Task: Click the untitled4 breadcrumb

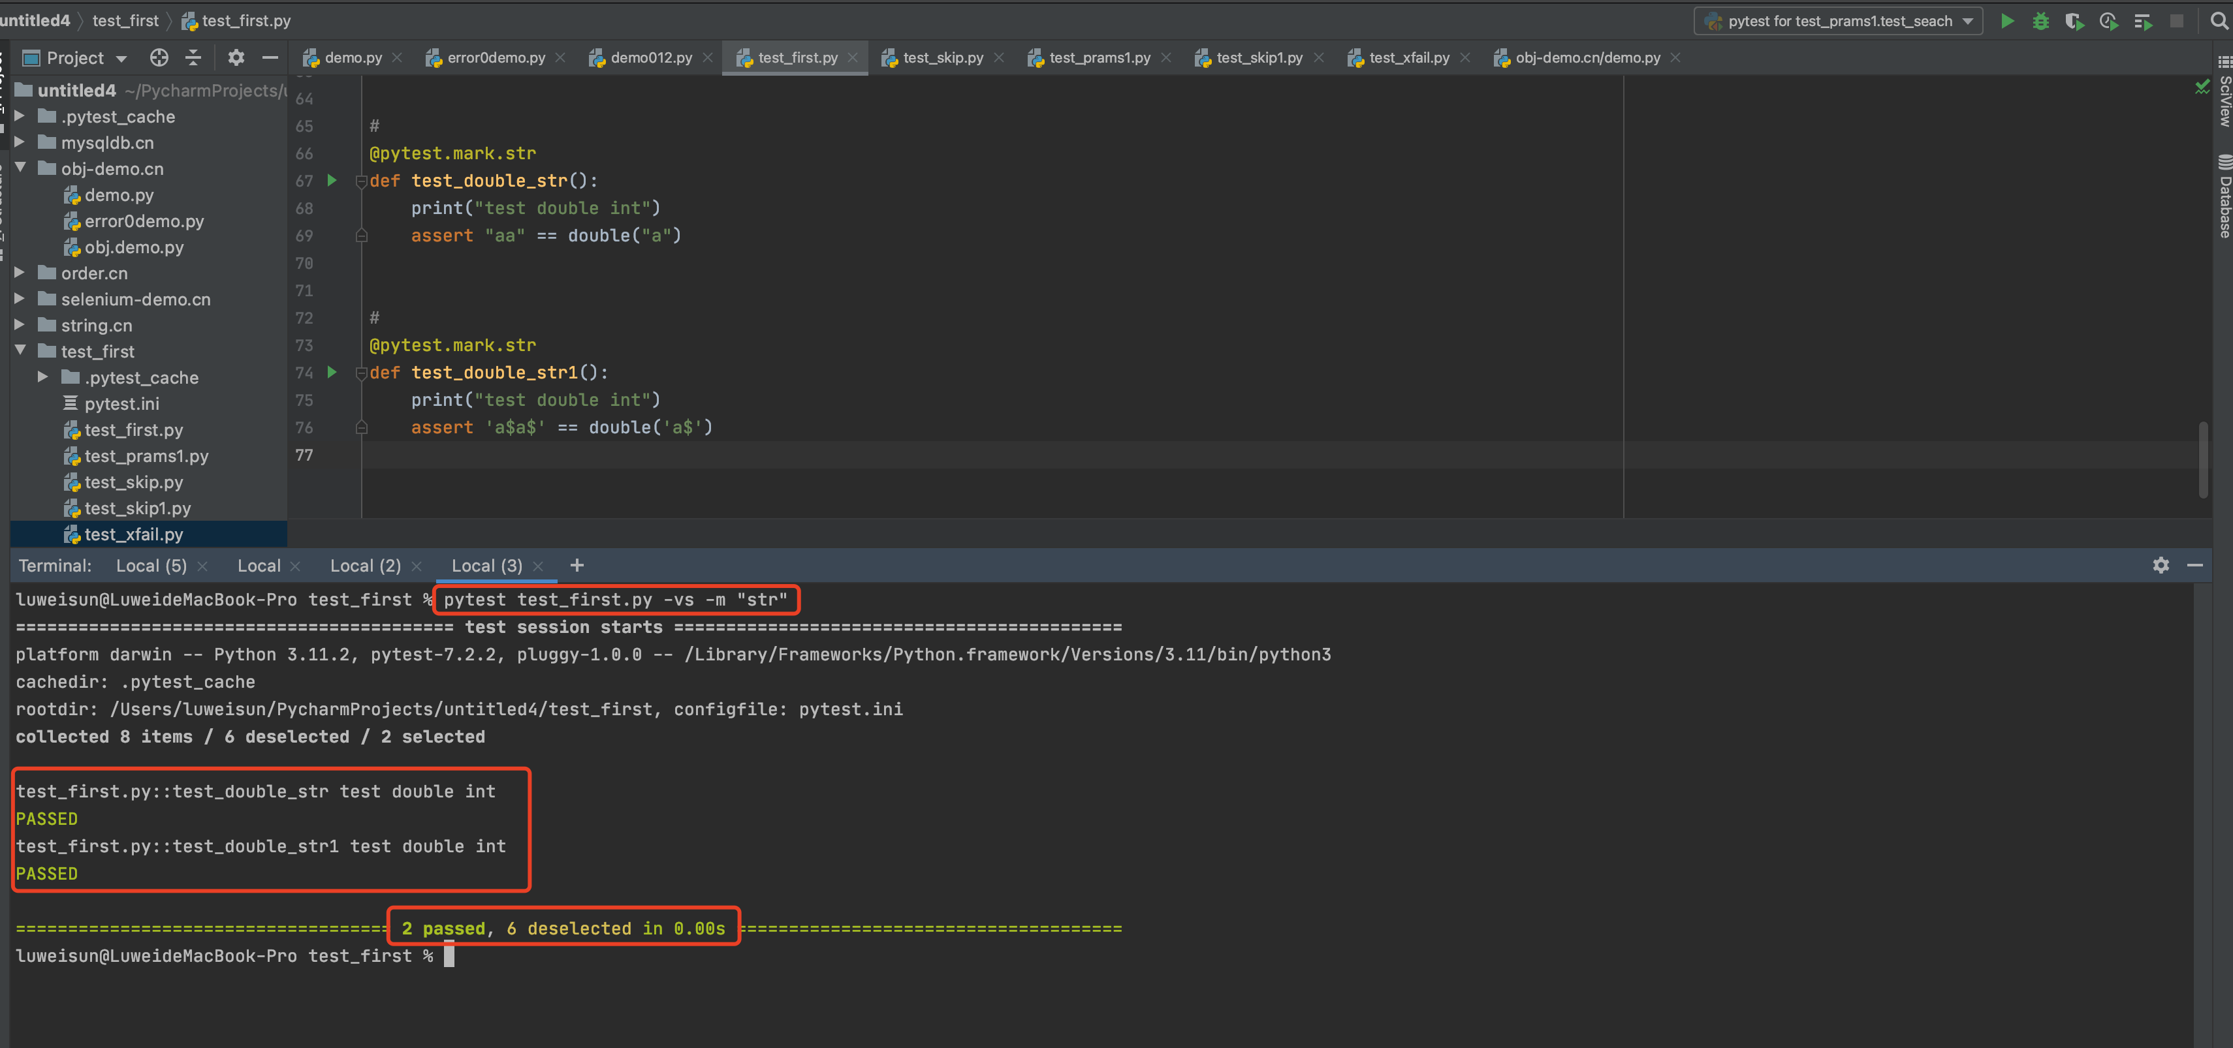Action: (35, 20)
